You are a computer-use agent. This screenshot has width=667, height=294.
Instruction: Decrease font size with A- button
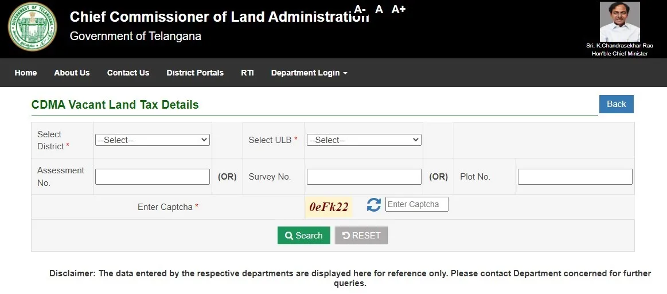pos(360,9)
